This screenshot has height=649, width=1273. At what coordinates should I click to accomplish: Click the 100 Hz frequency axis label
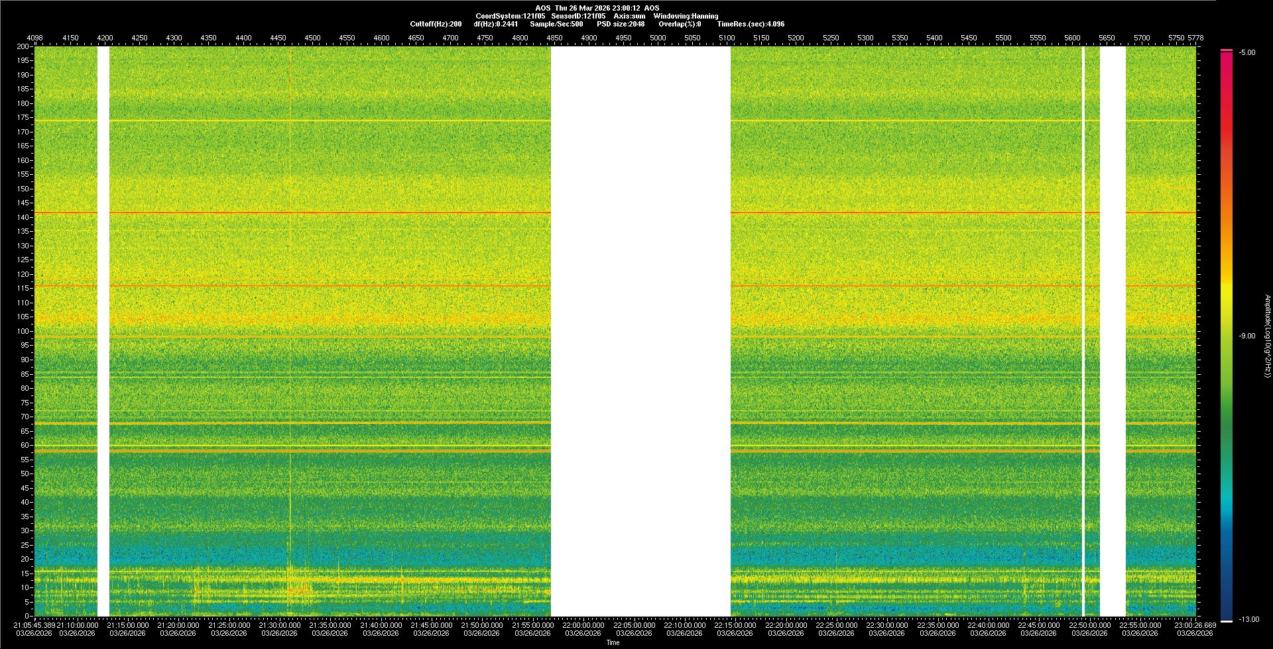pyautogui.click(x=24, y=331)
